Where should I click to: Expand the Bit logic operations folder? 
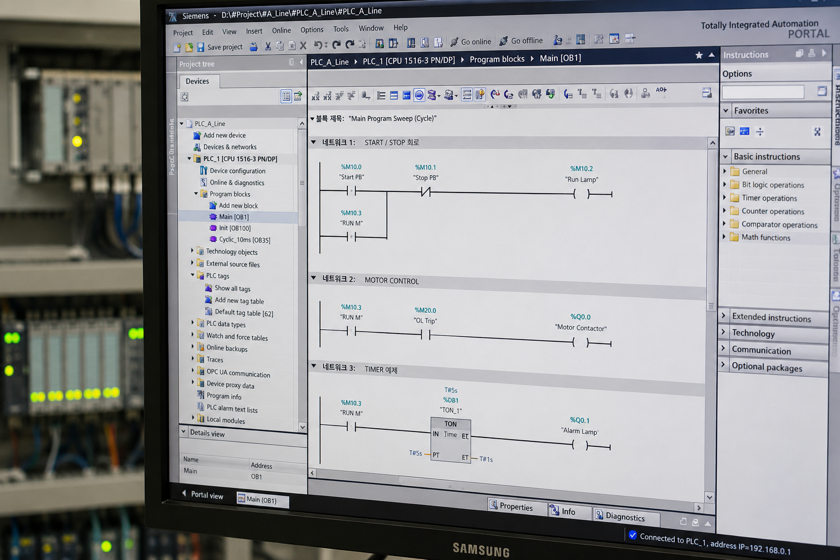coord(725,184)
